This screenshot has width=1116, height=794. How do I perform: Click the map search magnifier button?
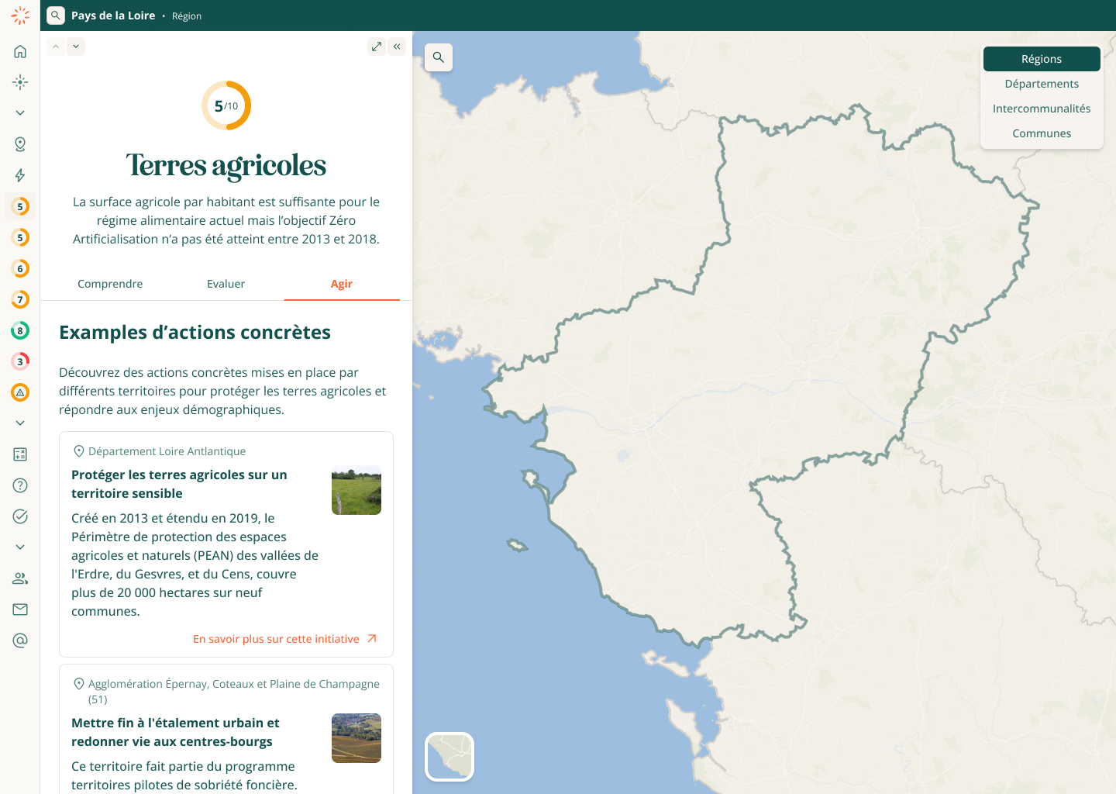(439, 57)
